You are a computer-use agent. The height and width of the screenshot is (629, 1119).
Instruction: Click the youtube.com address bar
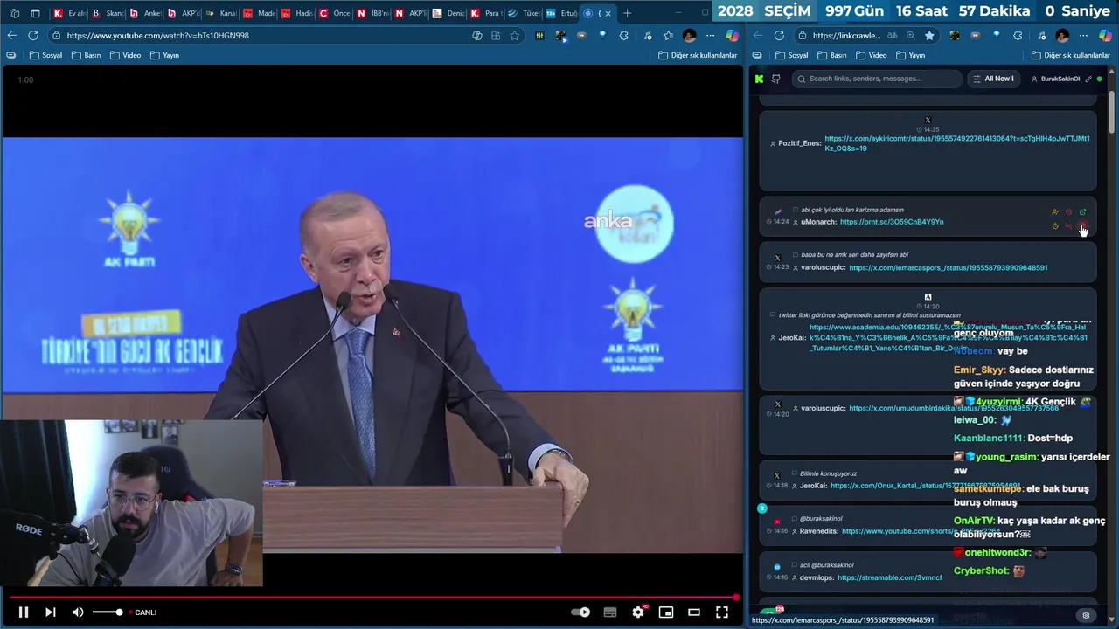[x=262, y=36]
